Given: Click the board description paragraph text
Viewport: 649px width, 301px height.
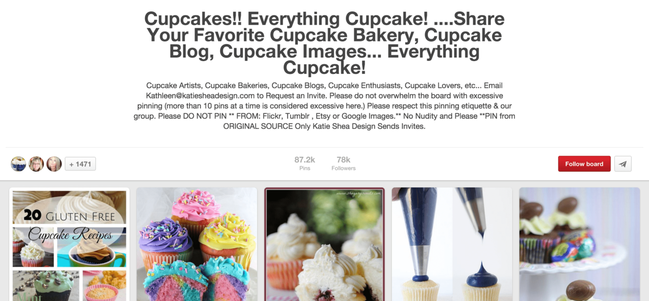Looking at the screenshot, I should click(324, 106).
